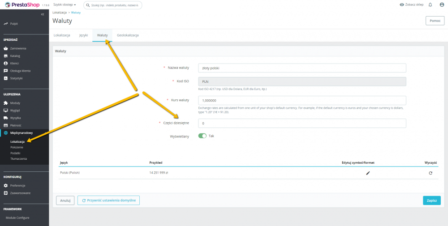Click the PrestaShop logo
Screen dimensions: 448x226
tap(22, 5)
